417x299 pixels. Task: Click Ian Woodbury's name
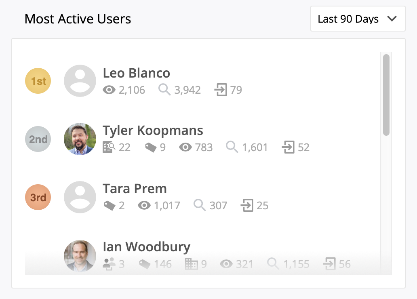tap(146, 247)
